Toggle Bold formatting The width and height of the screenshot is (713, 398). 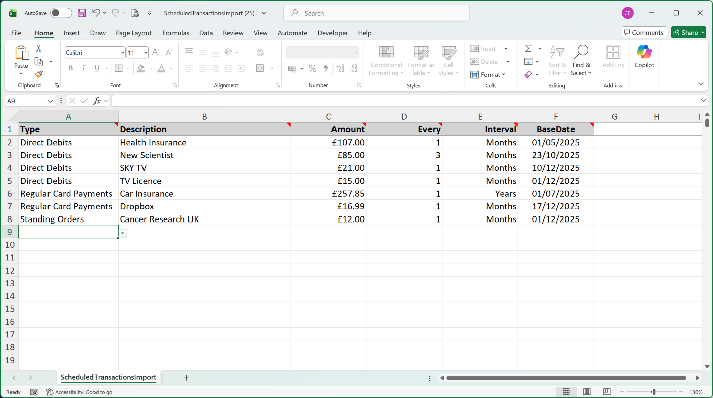pyautogui.click(x=71, y=68)
